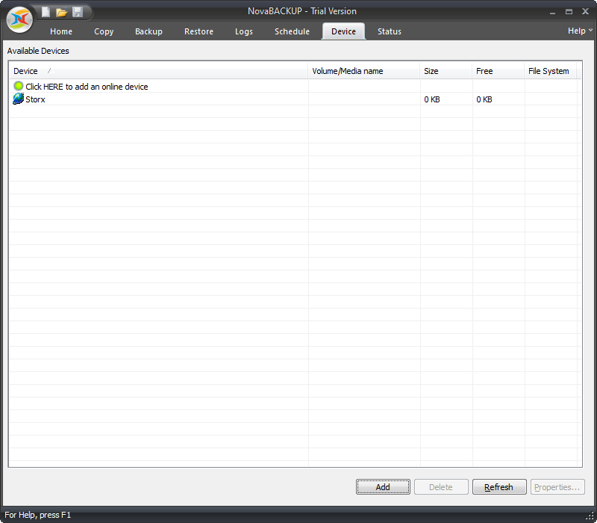Open the Home tab
This screenshot has height=523, width=597.
coord(61,31)
